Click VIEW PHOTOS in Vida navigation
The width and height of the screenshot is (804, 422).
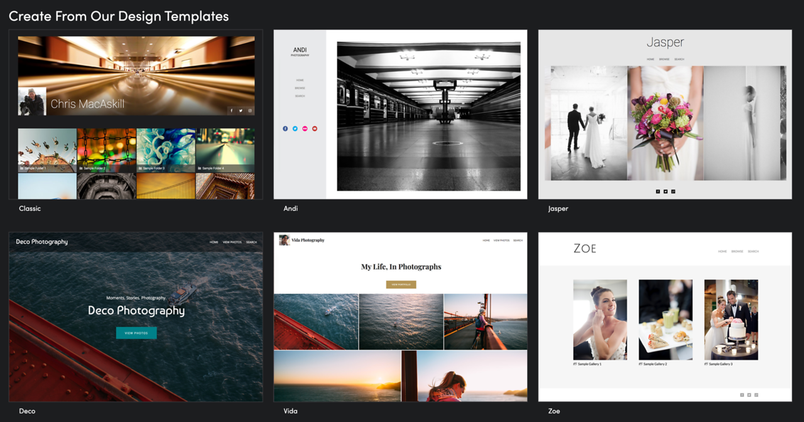501,240
